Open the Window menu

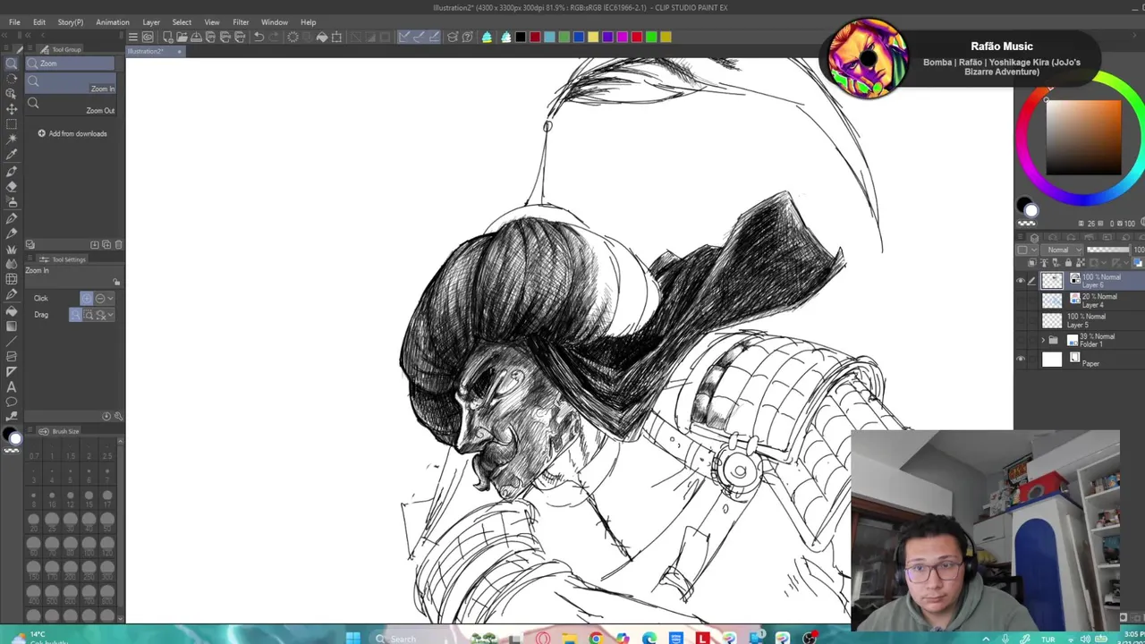[275, 22]
